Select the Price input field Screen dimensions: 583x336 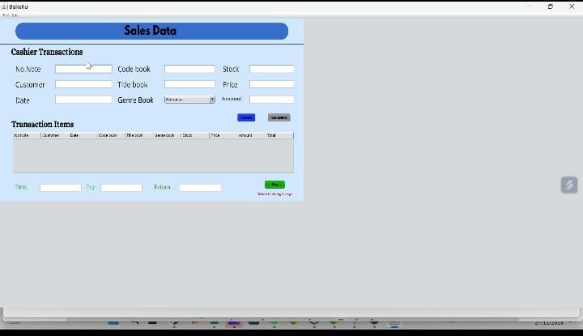point(271,84)
